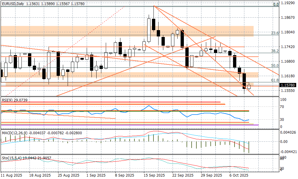The height and width of the screenshot is (179, 298).
Task: Click the RSI 70 level axis label
Action: (283, 107)
